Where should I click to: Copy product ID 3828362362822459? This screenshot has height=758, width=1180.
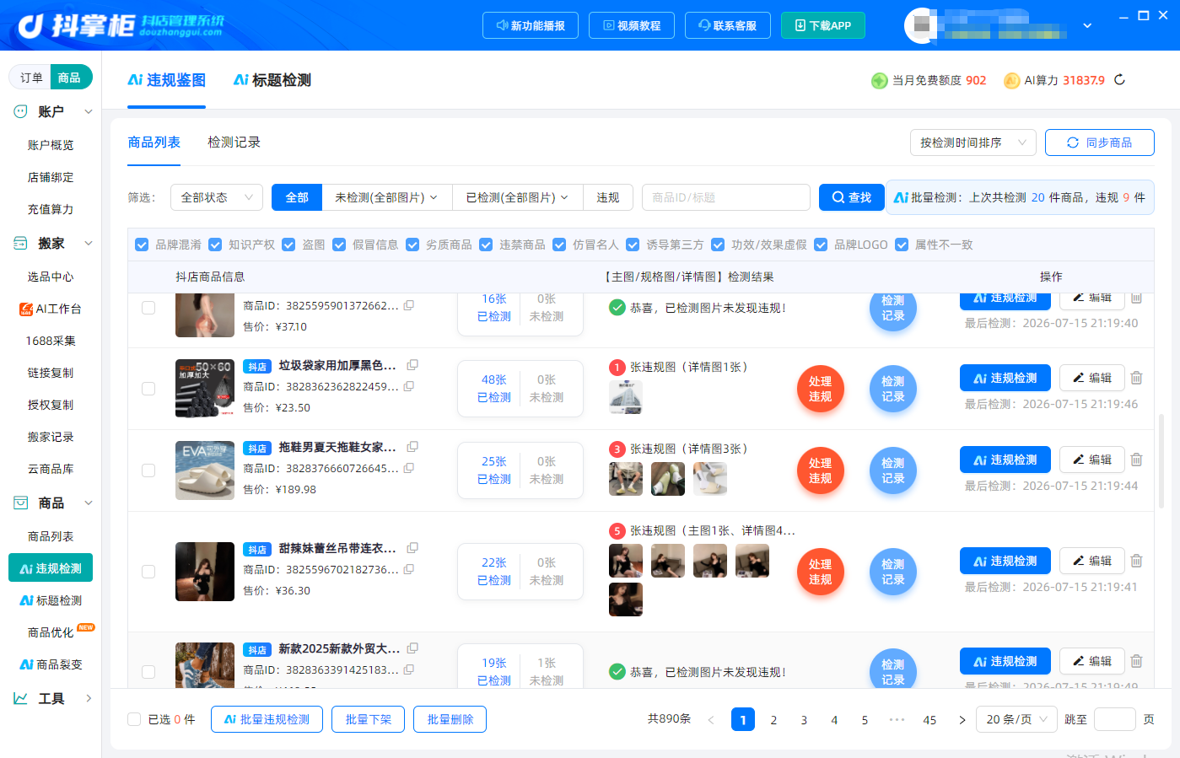(409, 386)
